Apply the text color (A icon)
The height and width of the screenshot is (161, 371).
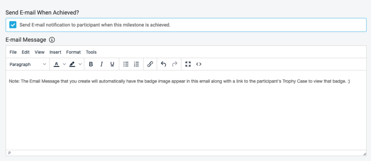click(56, 64)
